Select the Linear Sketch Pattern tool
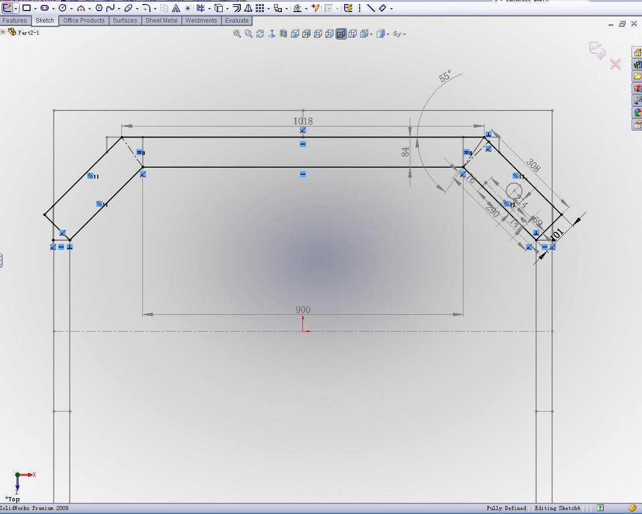Viewport: 642px width, 514px height. click(x=260, y=8)
